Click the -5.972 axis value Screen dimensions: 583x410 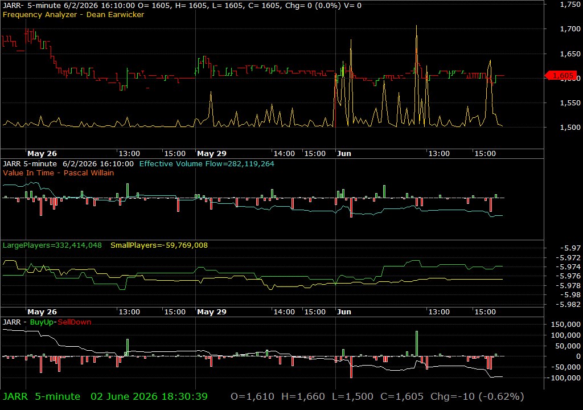click(x=568, y=257)
